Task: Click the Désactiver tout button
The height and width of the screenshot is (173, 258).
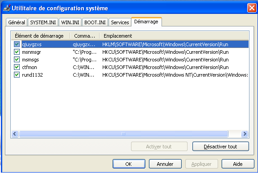Action: pos(220,147)
